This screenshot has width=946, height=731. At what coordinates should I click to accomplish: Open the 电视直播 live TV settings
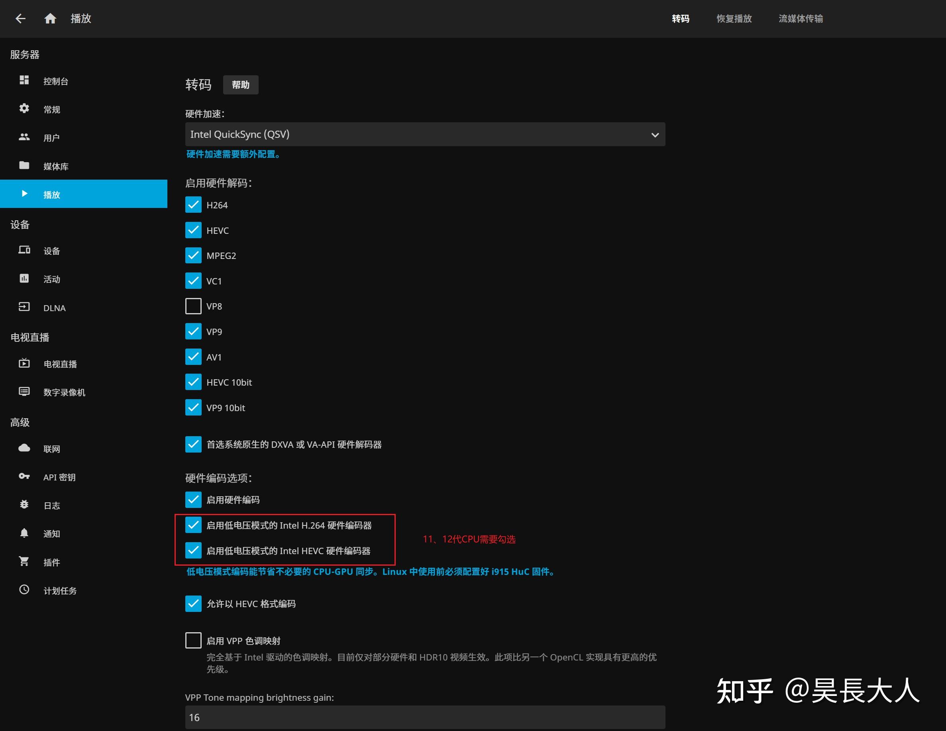[61, 364]
